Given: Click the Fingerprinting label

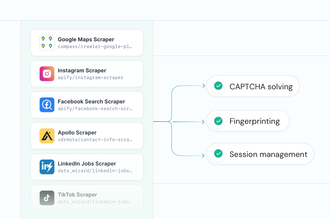Looking at the screenshot, I should [255, 121].
